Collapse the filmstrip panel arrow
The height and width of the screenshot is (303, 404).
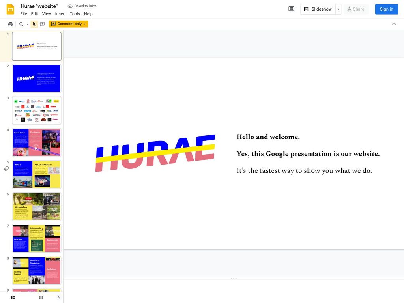click(59, 297)
